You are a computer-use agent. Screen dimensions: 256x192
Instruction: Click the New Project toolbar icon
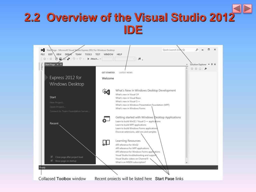click(x=56, y=59)
